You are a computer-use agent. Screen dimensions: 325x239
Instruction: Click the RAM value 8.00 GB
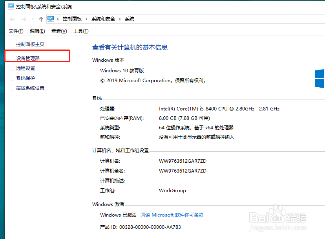click(184, 118)
